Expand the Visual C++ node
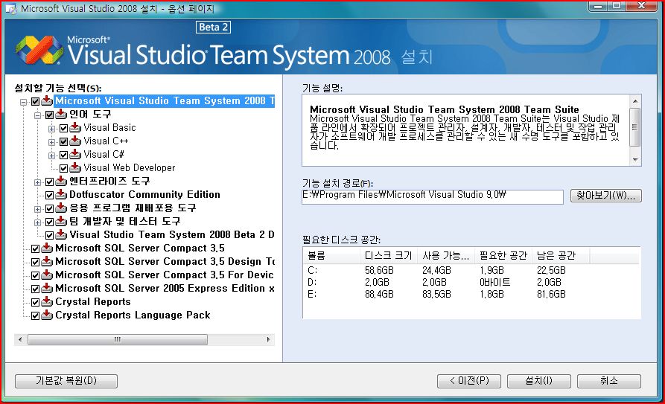 [51, 142]
